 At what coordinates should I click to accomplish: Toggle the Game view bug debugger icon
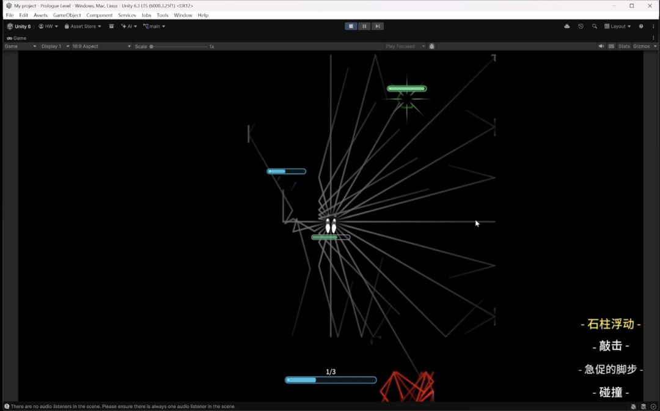click(432, 46)
